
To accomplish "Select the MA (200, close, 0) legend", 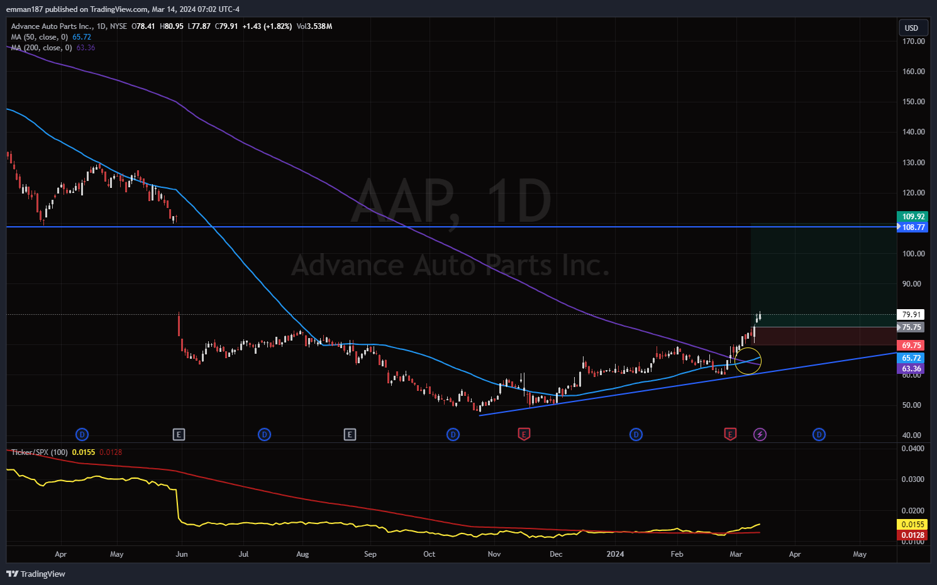I will click(42, 48).
